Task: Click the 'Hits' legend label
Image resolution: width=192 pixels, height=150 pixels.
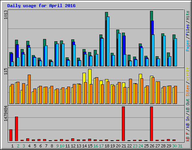Action: tap(187, 15)
